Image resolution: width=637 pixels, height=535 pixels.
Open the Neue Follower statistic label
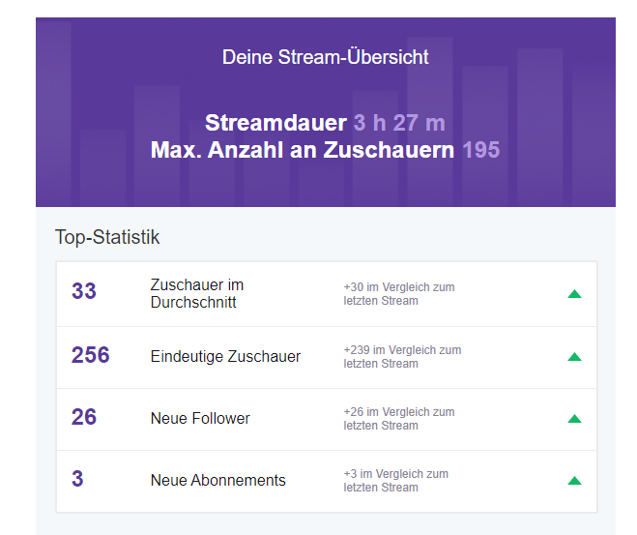point(200,419)
